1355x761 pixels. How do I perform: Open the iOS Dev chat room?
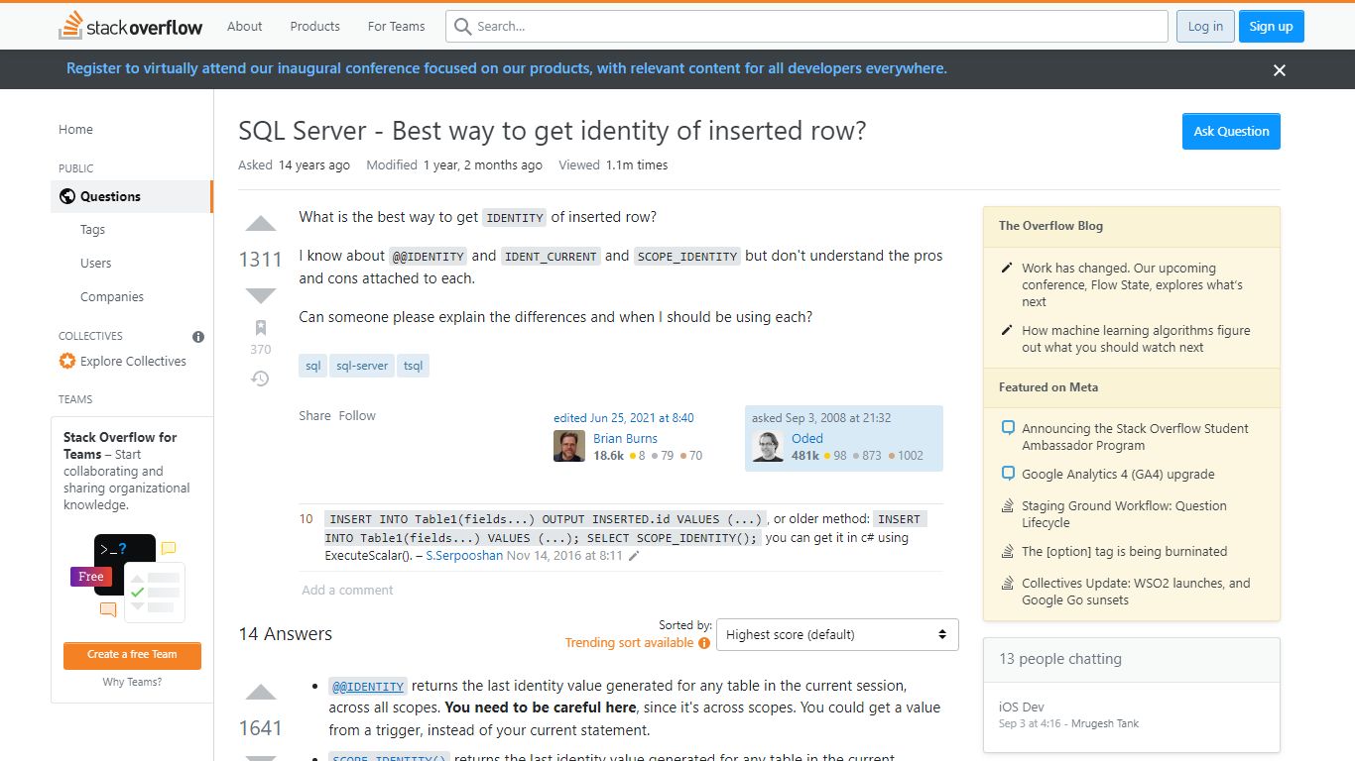[1021, 707]
